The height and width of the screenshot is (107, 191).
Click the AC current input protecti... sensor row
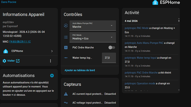pos(90,94)
